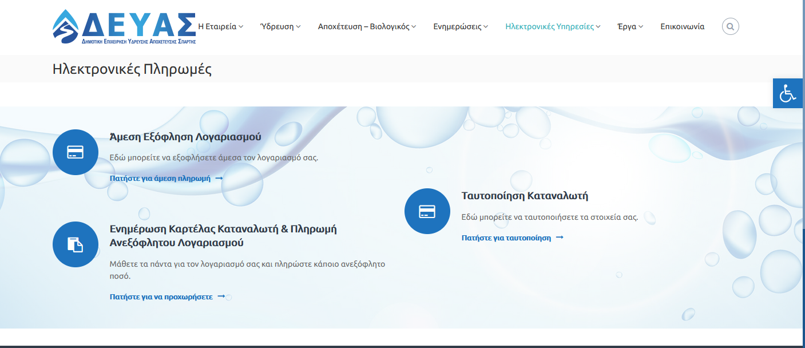Expand the Η Εταιρεία dropdown menu
Screen dimensions: 805x348
click(220, 27)
